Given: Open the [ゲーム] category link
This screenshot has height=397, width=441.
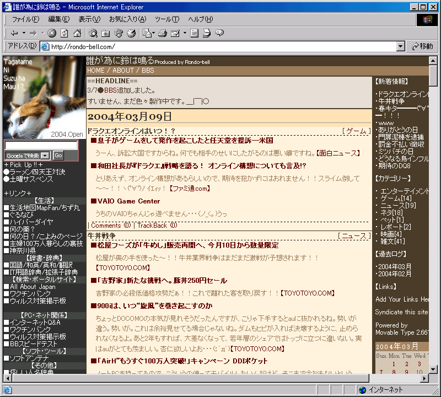Looking at the screenshot, I should [x=356, y=131].
